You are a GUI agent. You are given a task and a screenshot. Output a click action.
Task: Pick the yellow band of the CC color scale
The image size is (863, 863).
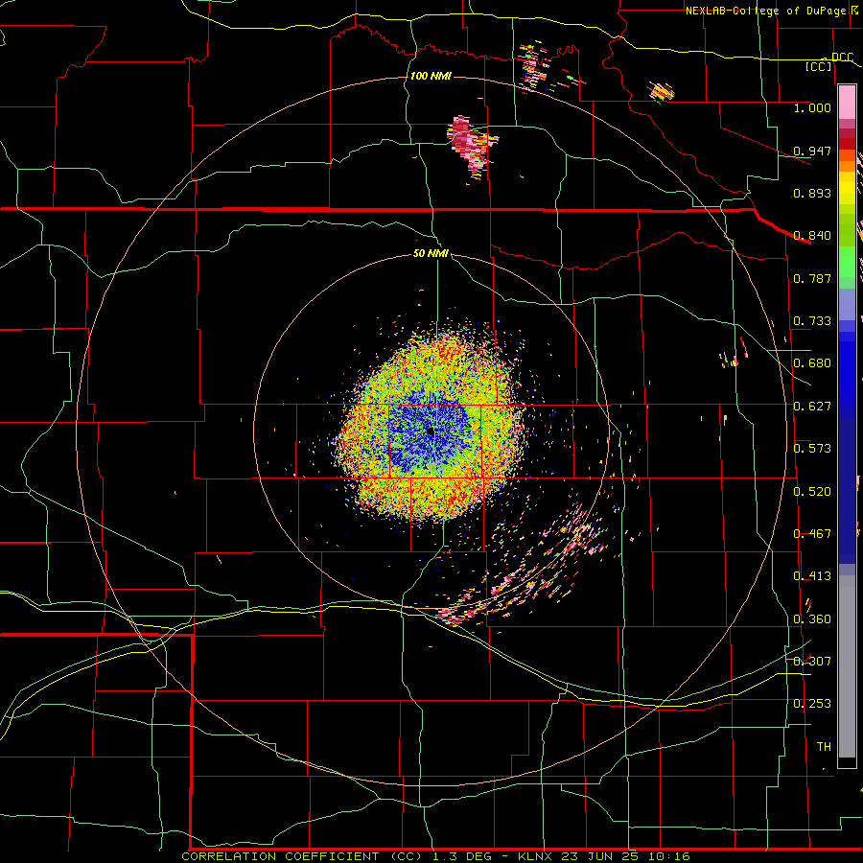847,189
